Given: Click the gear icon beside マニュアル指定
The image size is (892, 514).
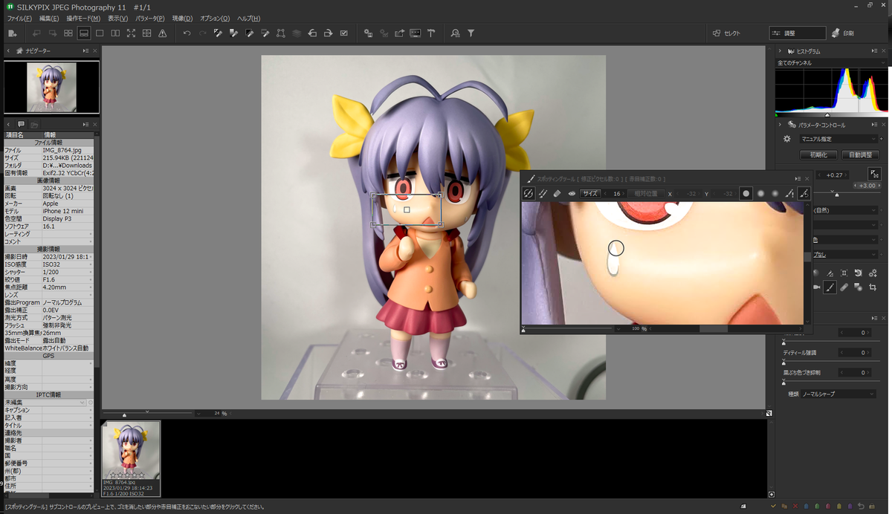Looking at the screenshot, I should click(787, 139).
